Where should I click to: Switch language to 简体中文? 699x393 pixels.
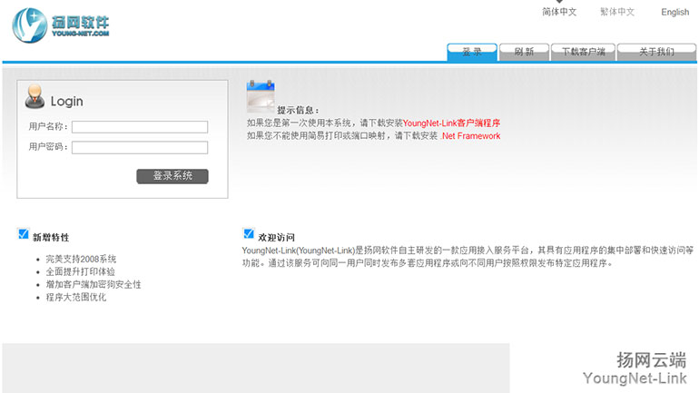pos(559,13)
